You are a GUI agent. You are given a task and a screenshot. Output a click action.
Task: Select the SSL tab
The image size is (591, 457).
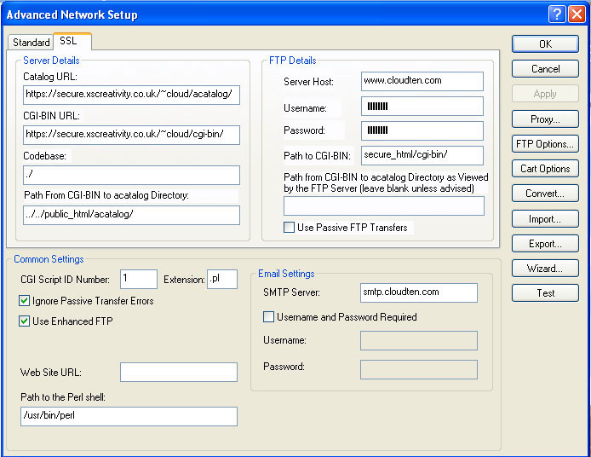pos(69,42)
